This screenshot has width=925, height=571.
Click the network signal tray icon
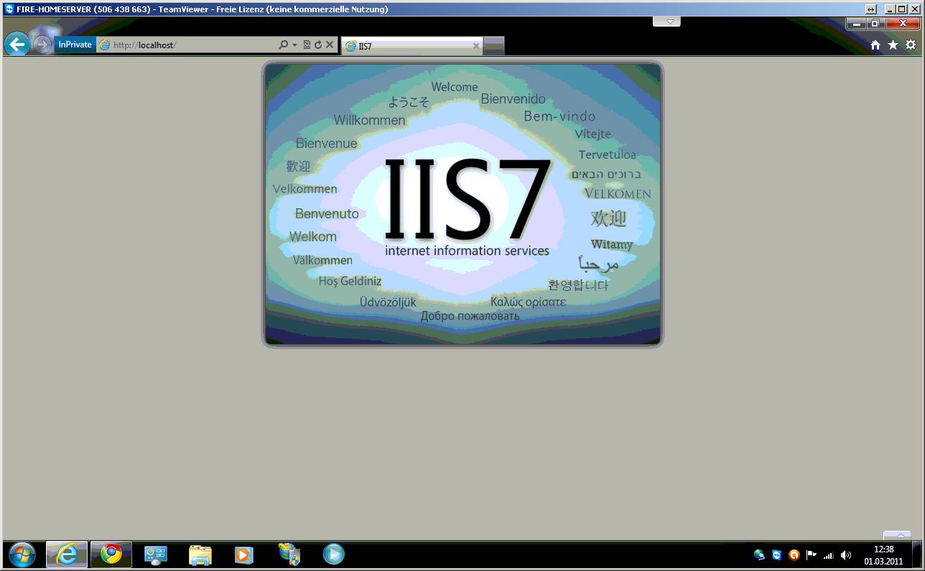pos(829,554)
